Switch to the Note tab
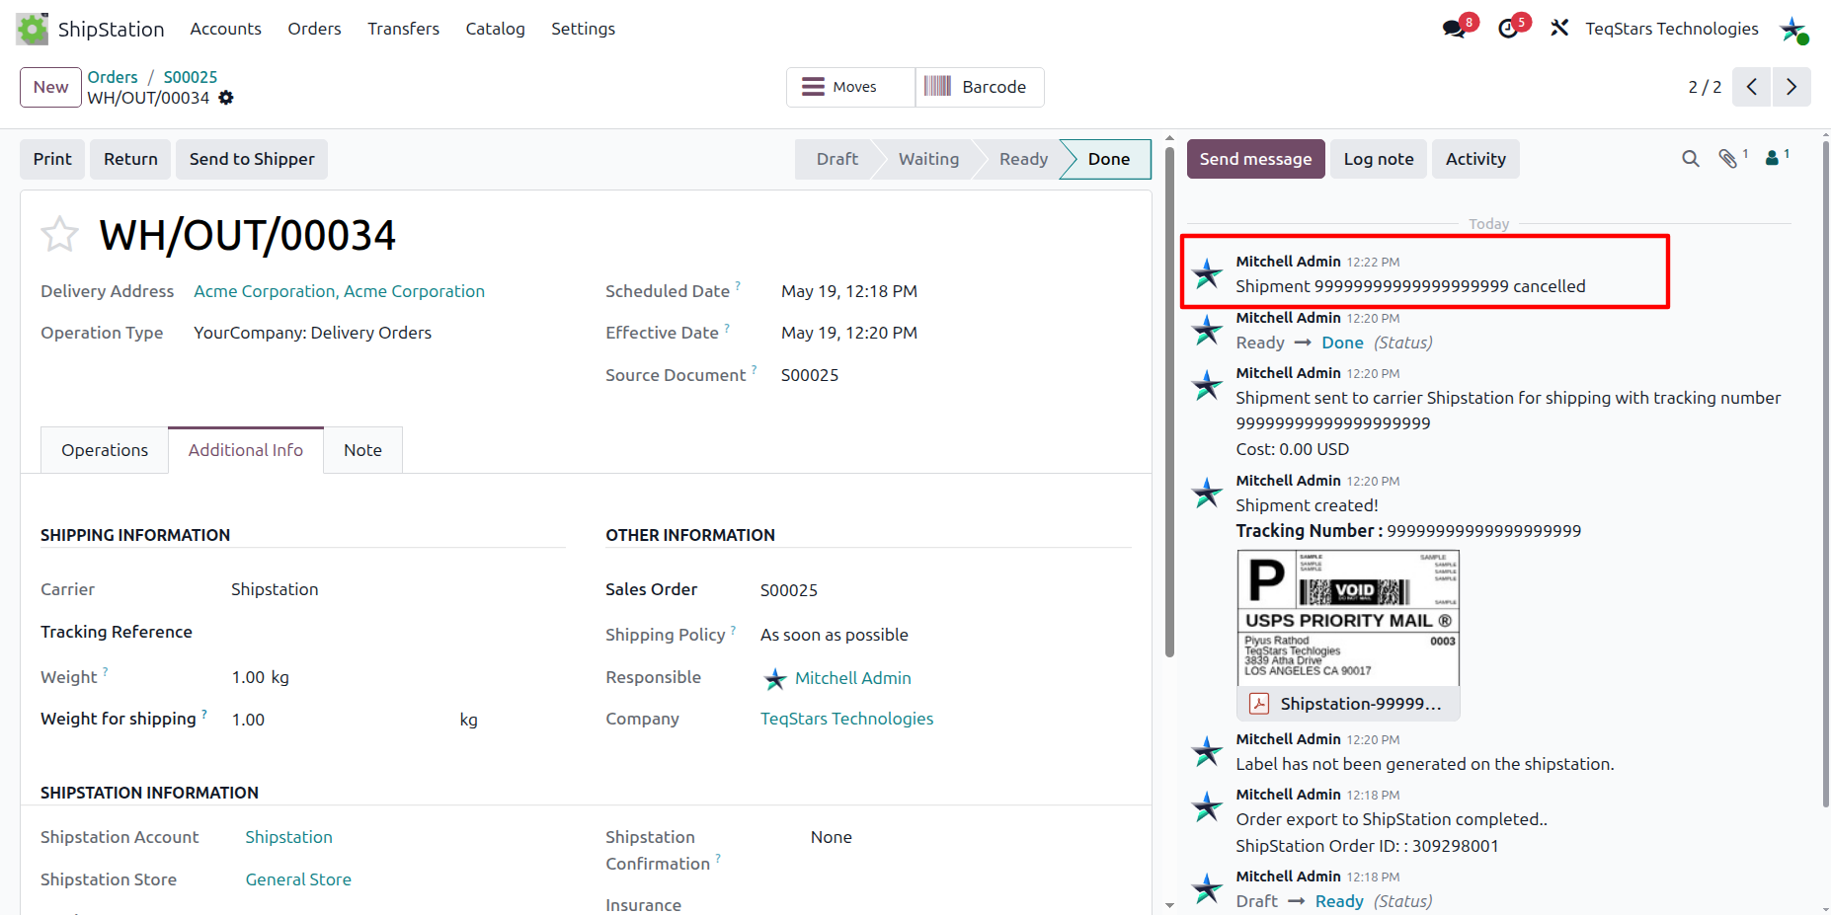Viewport: 1831px width, 915px height. [x=362, y=450]
